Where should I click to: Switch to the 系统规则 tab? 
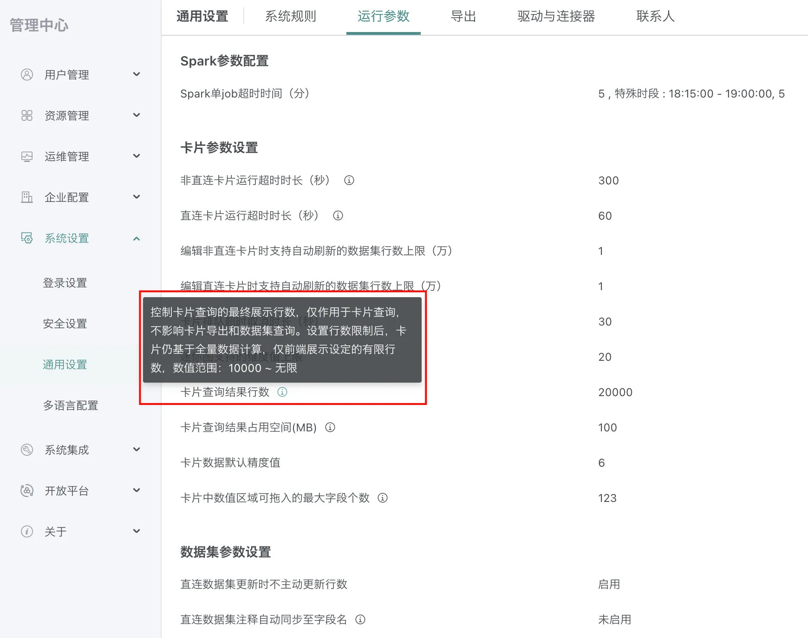[x=290, y=17]
